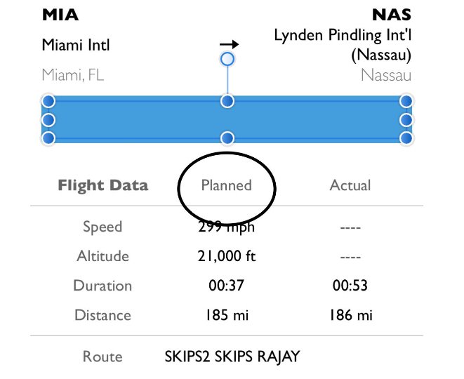Click the hand-drawn circle around Planned

[227, 189]
